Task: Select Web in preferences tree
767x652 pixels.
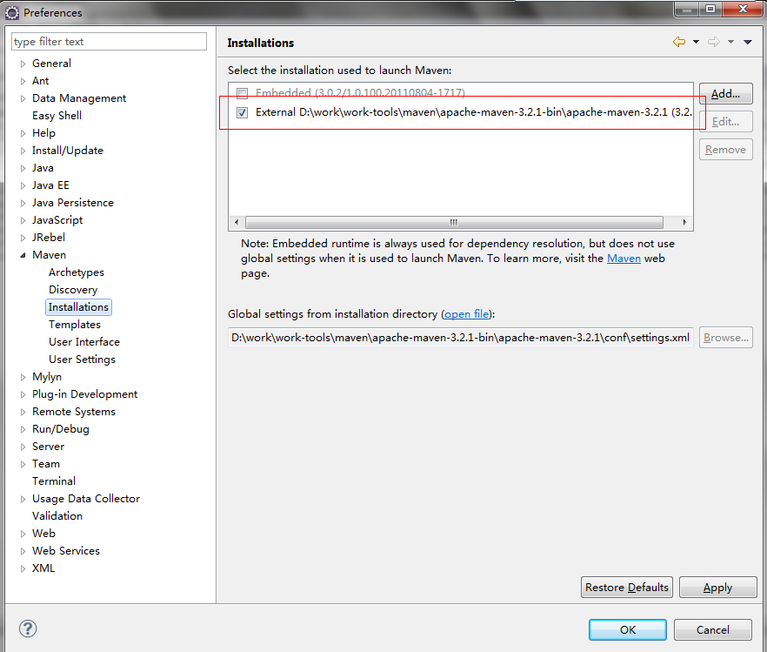Action: point(43,534)
